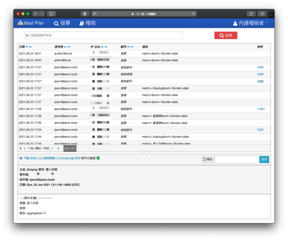
Task: Click Safari's forward navigation arrow
Action: tap(42, 14)
